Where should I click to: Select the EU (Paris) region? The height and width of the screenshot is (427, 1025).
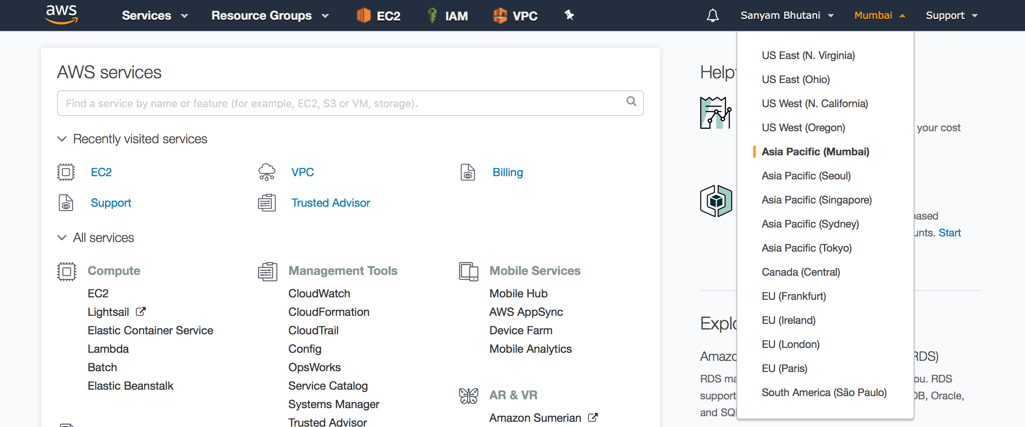[785, 368]
